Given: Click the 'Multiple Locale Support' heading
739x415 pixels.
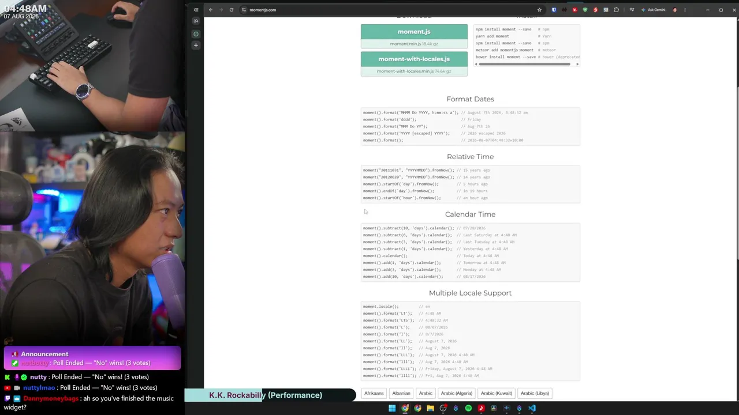Looking at the screenshot, I should [470, 293].
